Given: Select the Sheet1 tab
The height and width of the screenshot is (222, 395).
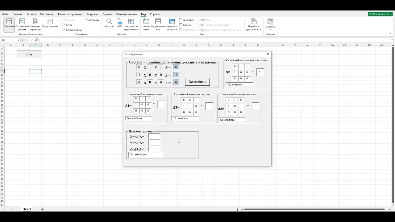Looking at the screenshot, I should click(27, 209).
